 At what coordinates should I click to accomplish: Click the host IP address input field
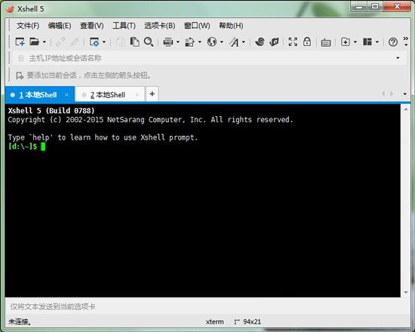209,58
